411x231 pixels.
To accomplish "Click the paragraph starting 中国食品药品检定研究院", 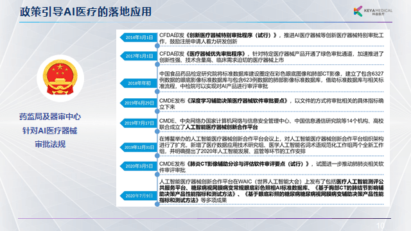I will (x=271, y=80).
